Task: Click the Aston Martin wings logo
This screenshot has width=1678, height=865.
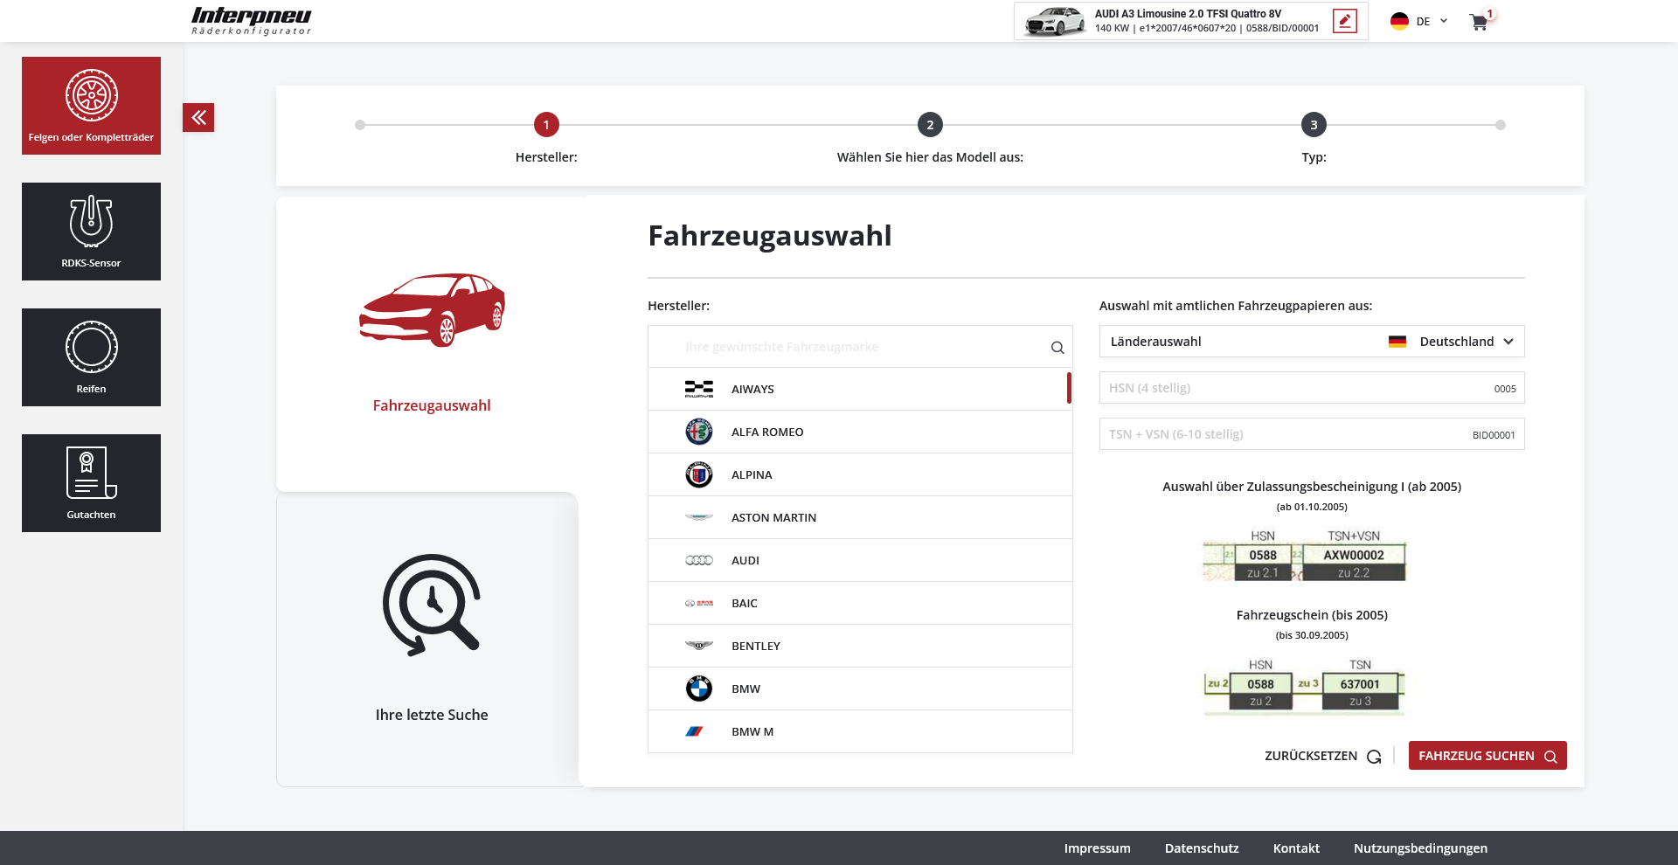Action: 699,517
